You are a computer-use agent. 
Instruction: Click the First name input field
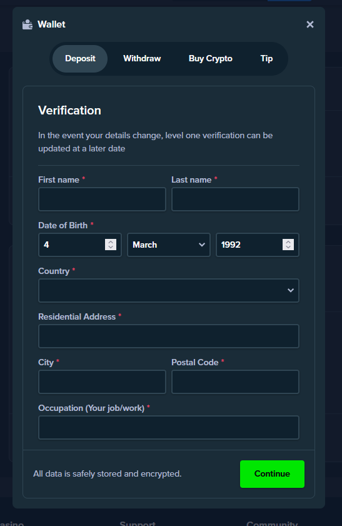103,200
